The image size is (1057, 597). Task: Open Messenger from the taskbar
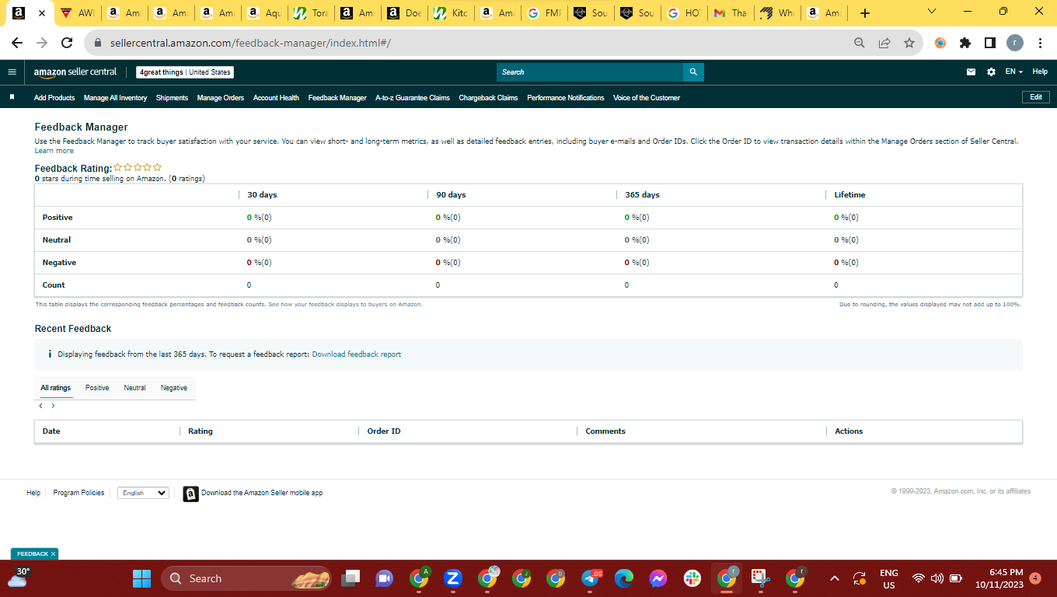click(x=658, y=578)
